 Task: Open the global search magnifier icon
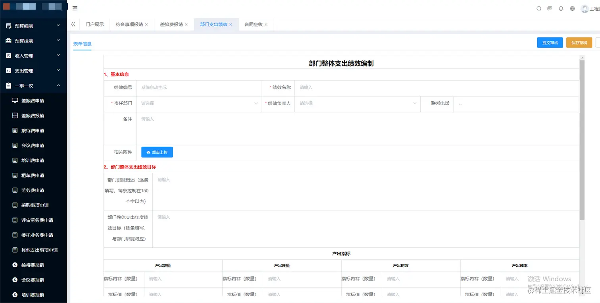[538, 8]
